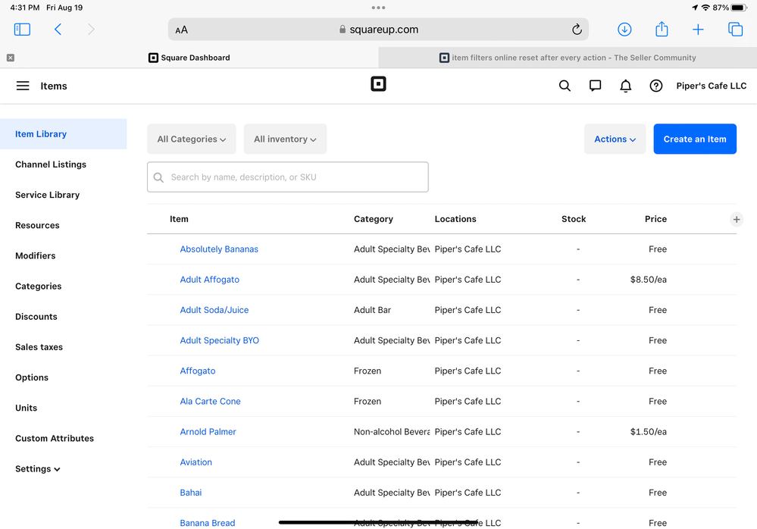
Task: Go to Modifiers in the sidebar
Action: tap(36, 256)
